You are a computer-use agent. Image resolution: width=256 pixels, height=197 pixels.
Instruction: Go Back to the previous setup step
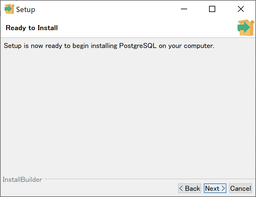189,188
